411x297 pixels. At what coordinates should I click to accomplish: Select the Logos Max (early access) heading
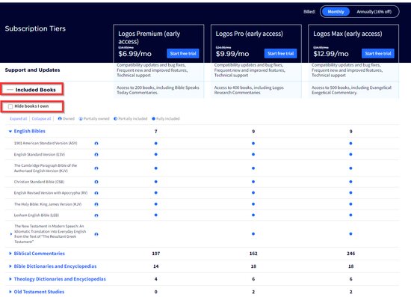coord(347,34)
